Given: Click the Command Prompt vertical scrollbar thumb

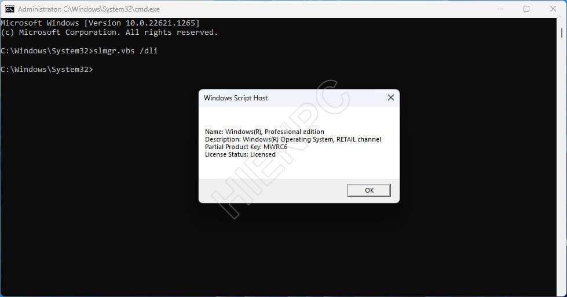Looking at the screenshot, I should (x=562, y=32).
